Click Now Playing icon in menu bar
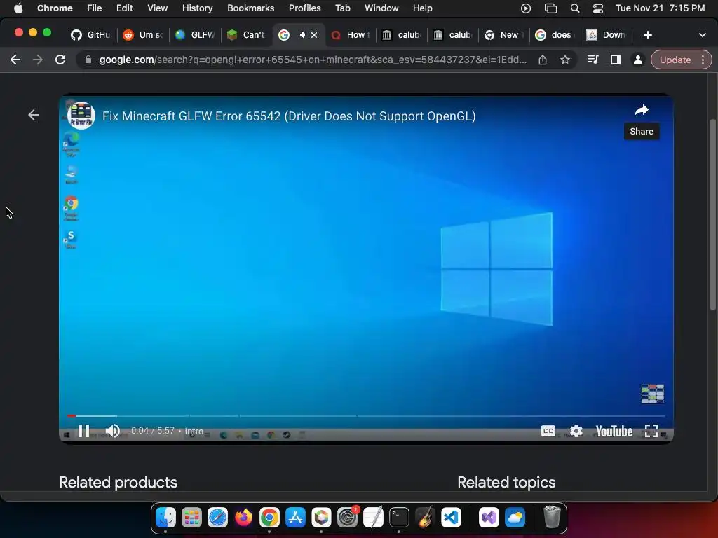The height and width of the screenshot is (538, 718). click(x=526, y=8)
